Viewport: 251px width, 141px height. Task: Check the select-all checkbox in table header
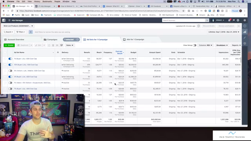point(5,52)
